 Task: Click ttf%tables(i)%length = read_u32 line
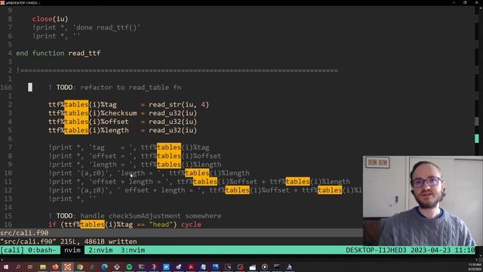point(122,130)
